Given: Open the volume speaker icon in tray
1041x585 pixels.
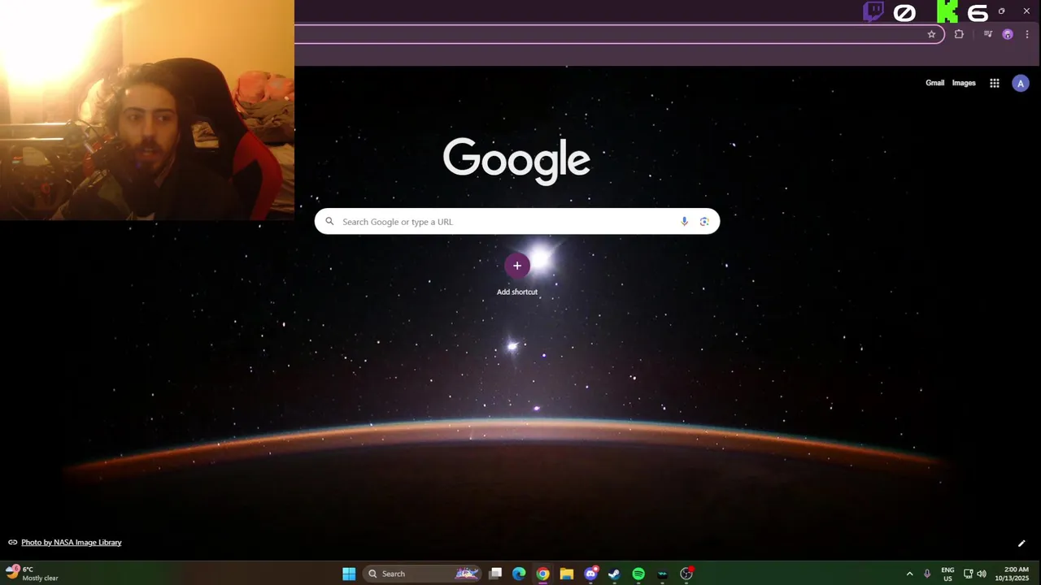Looking at the screenshot, I should pos(982,574).
